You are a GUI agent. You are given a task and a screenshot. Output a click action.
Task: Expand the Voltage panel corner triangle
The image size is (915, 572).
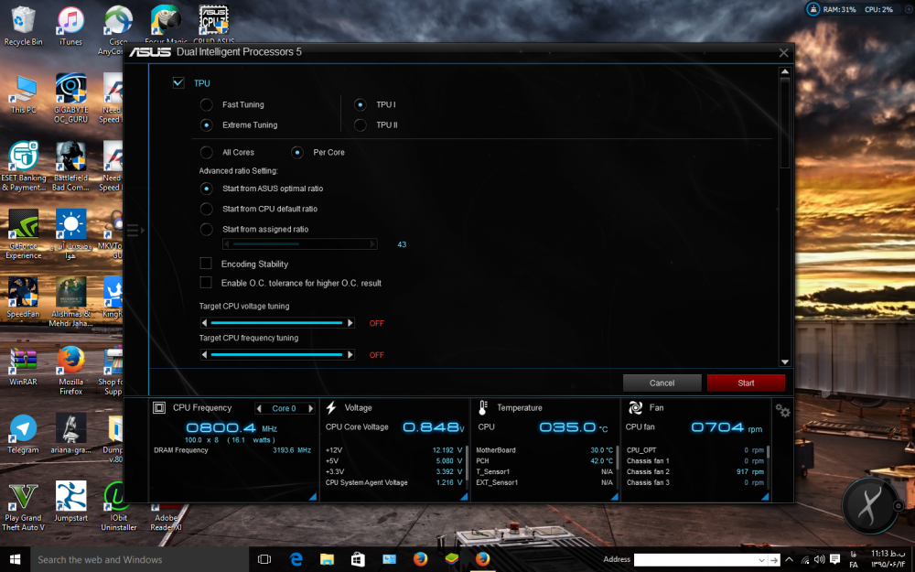tap(464, 496)
